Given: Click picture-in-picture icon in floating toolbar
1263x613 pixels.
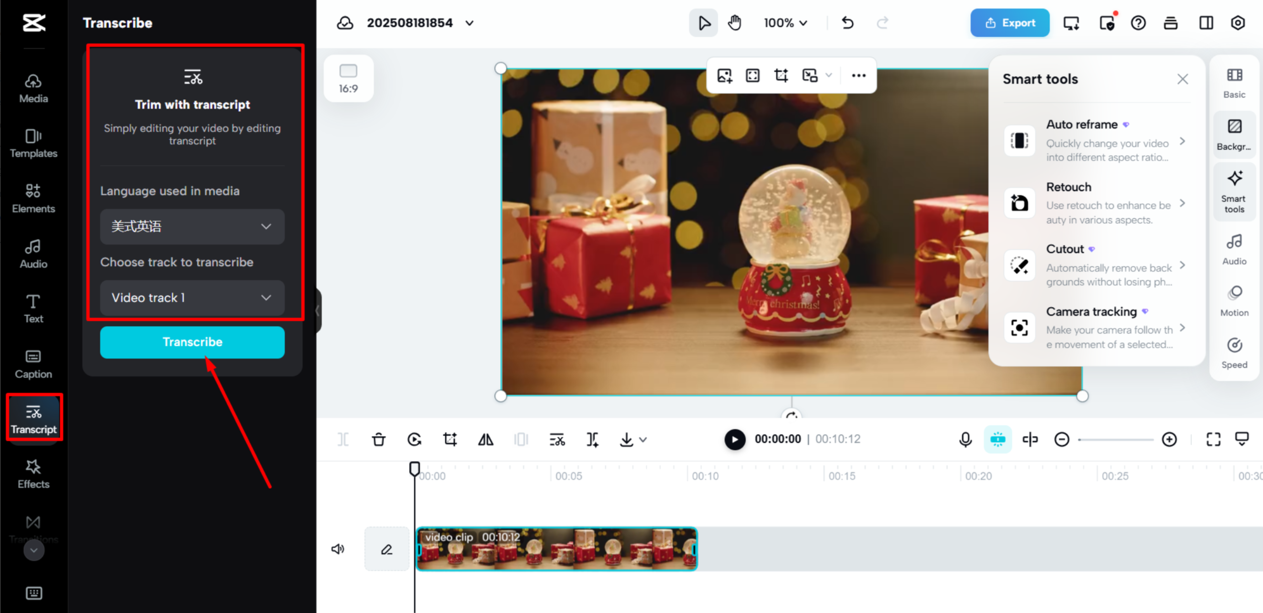Looking at the screenshot, I should point(810,75).
